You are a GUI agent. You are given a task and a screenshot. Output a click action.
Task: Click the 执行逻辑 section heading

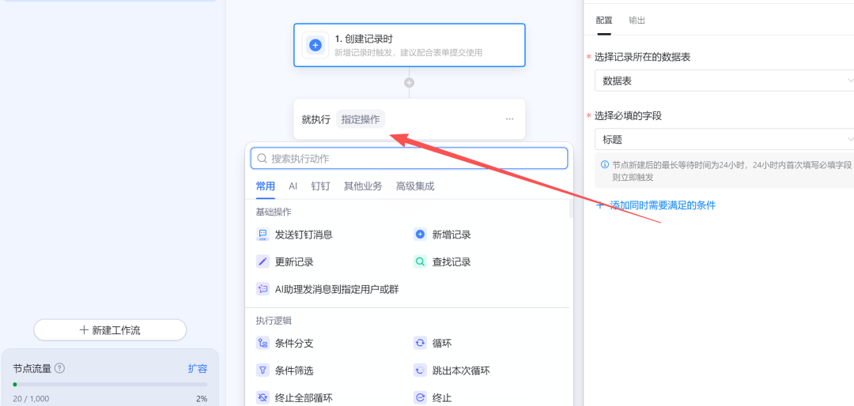[274, 321]
